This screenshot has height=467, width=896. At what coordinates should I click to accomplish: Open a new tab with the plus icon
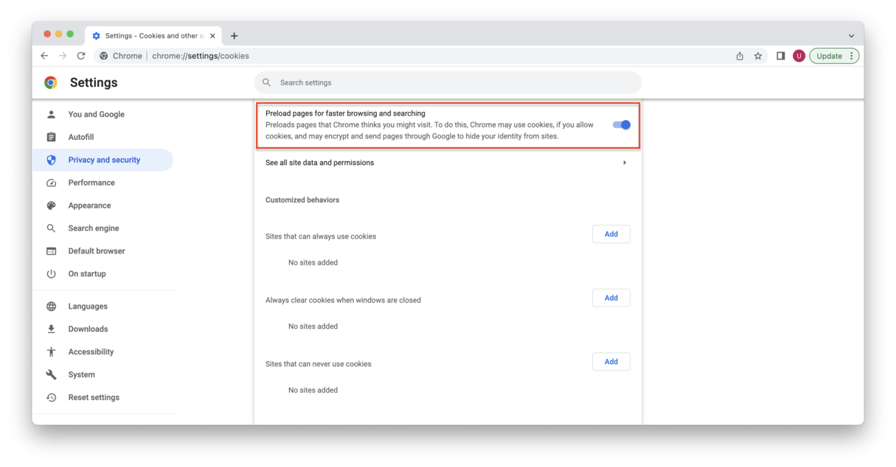[x=235, y=36]
